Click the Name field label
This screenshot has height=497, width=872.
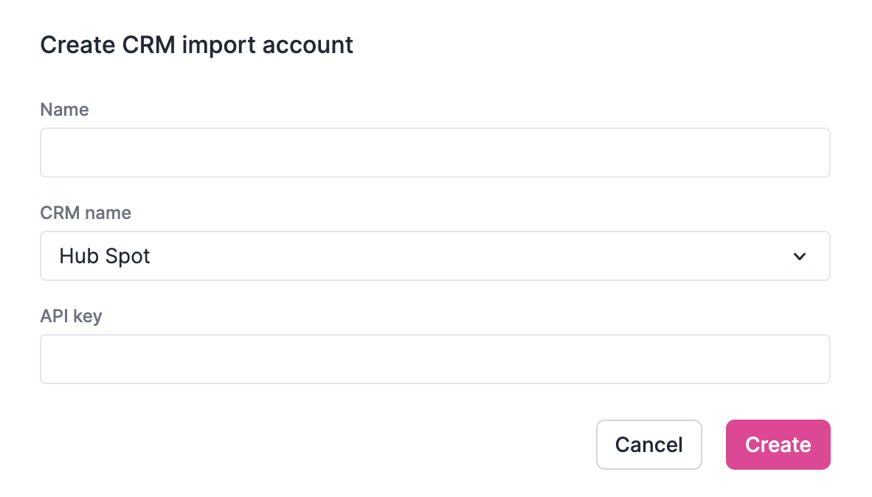(64, 109)
